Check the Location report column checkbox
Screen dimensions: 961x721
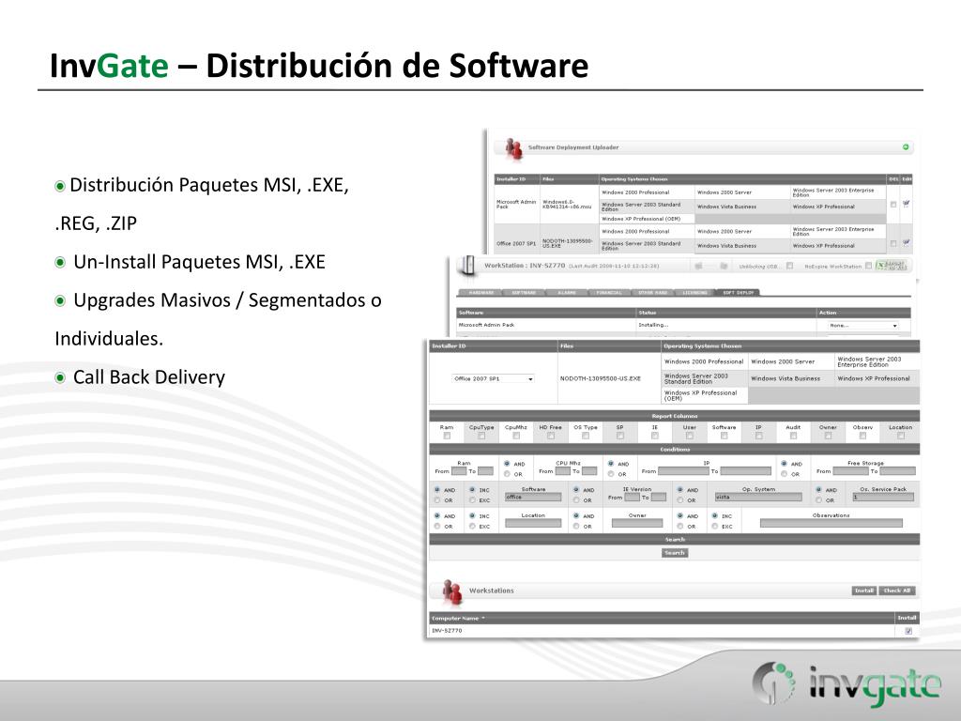click(x=900, y=436)
